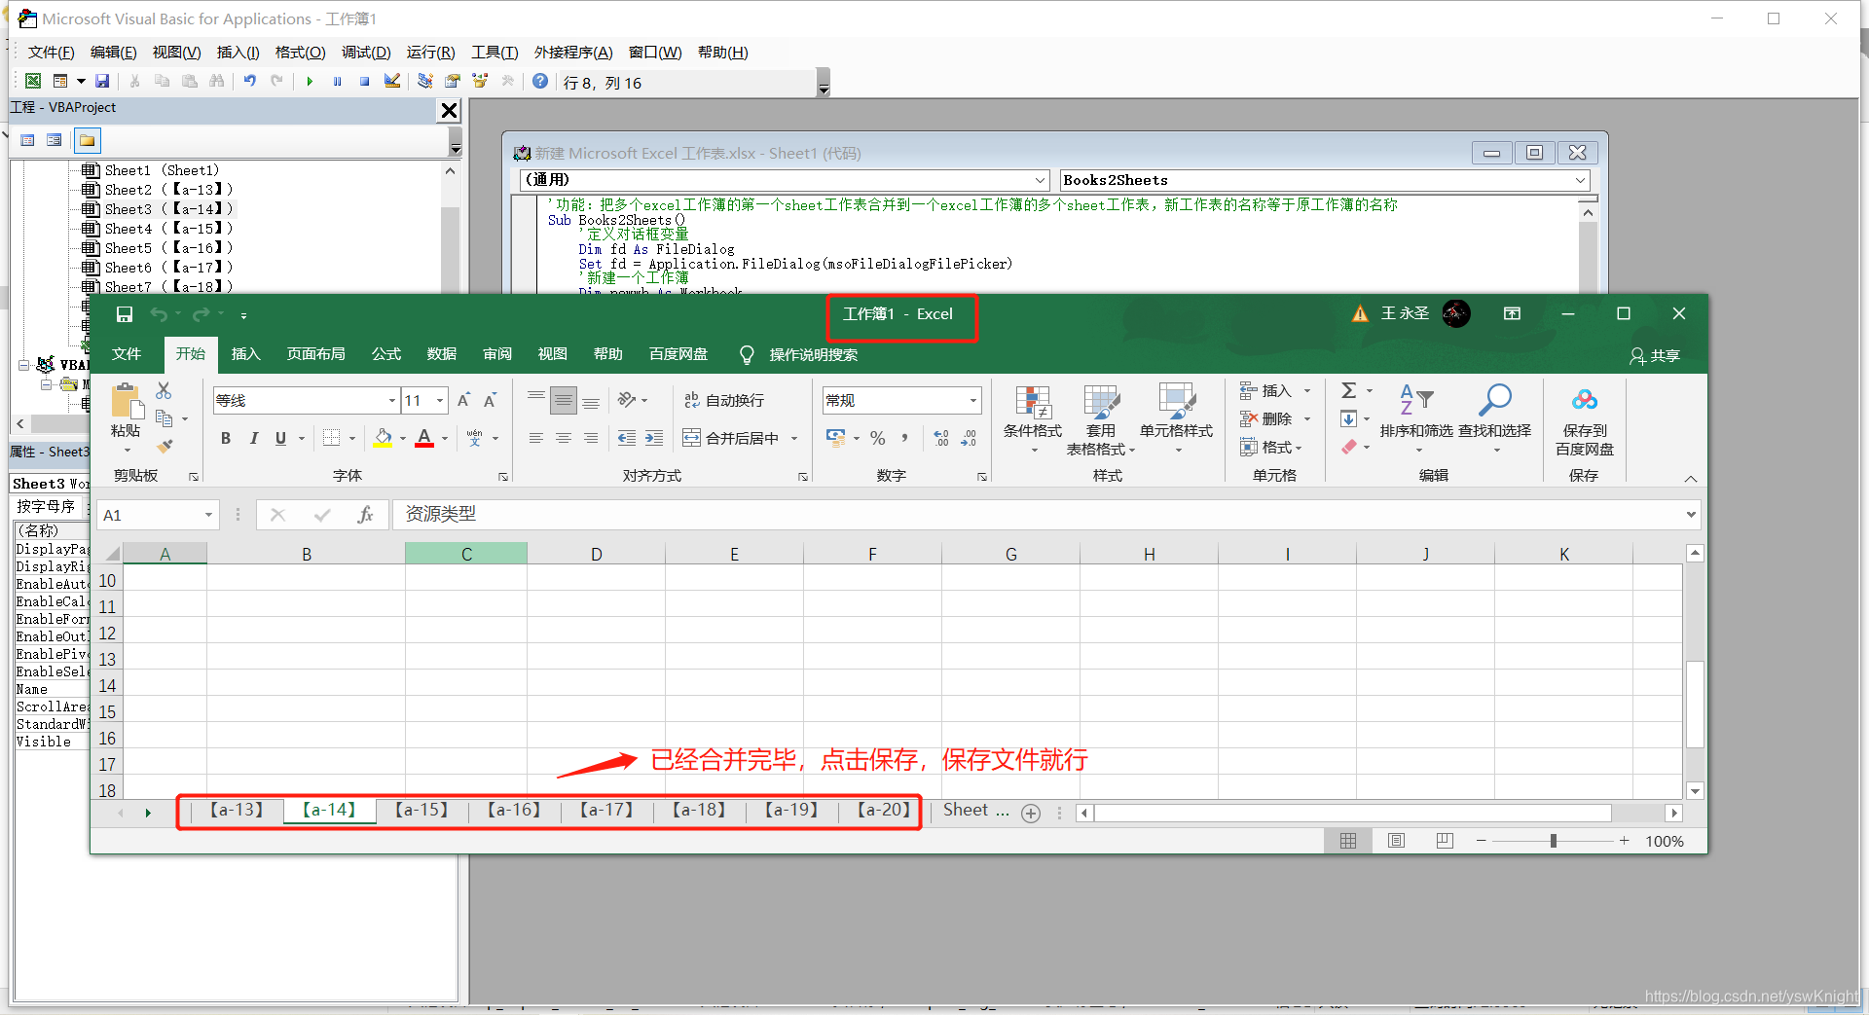Toggle Bold formatting in Excel
1869x1015 pixels.
(226, 439)
